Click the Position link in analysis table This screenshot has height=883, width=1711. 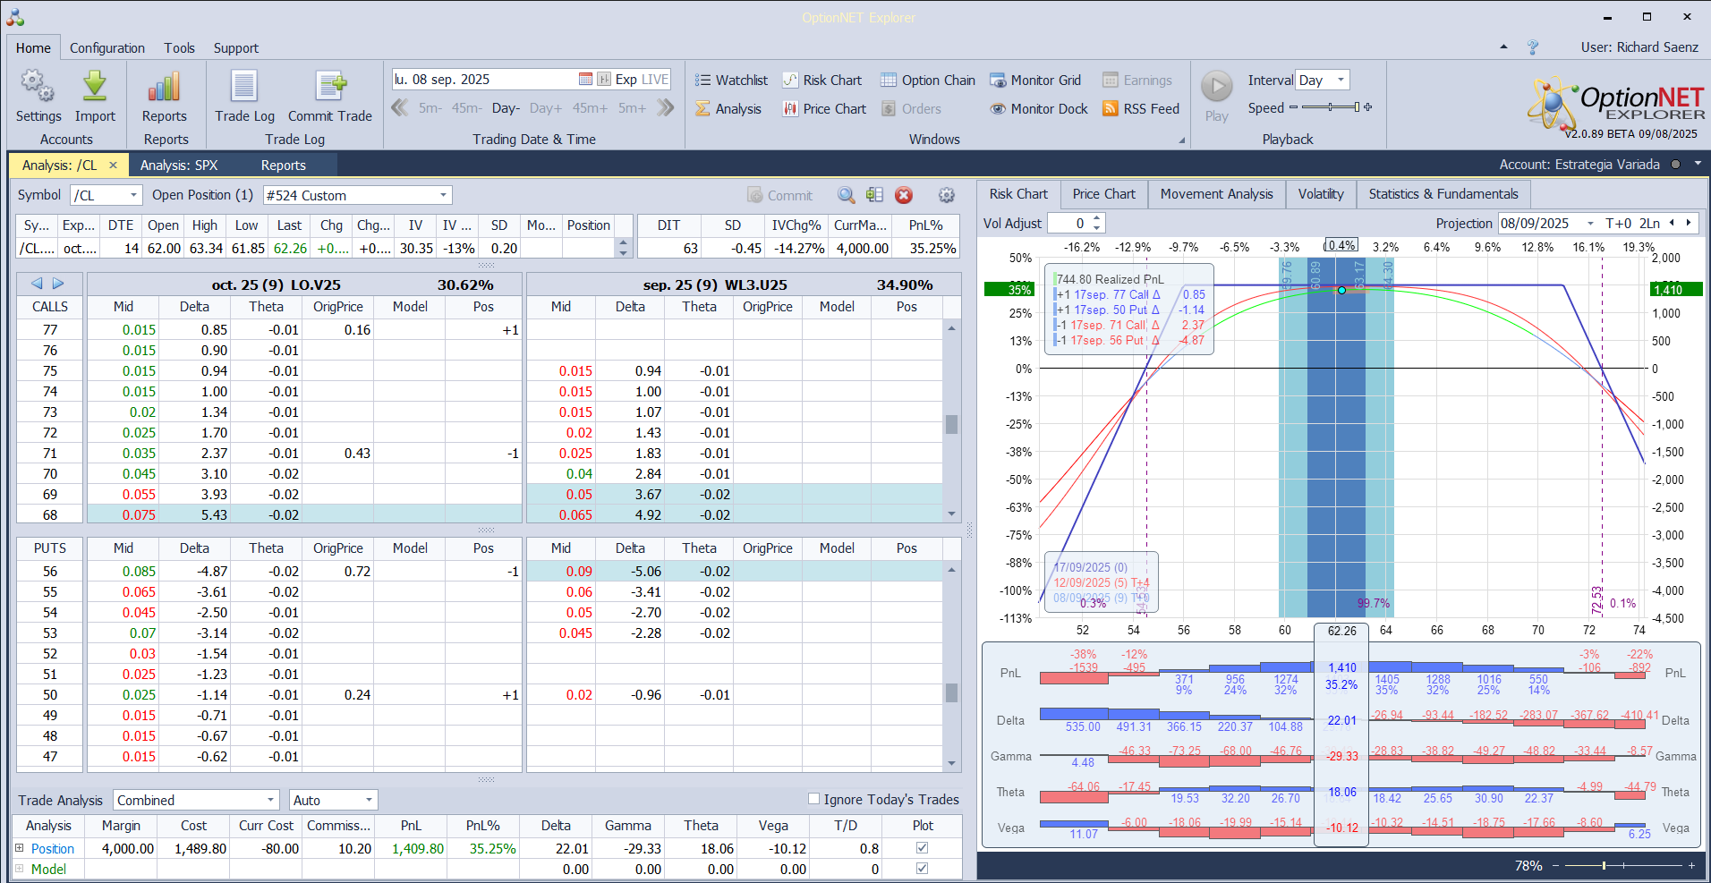point(53,848)
